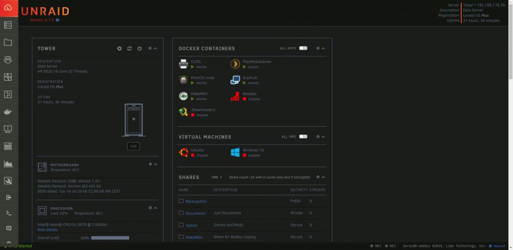Click the Array Started status text
This screenshot has width=513, height=250.
(19, 246)
